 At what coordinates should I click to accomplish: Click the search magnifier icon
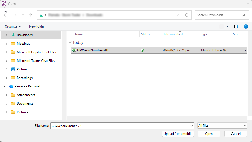pos(243,15)
